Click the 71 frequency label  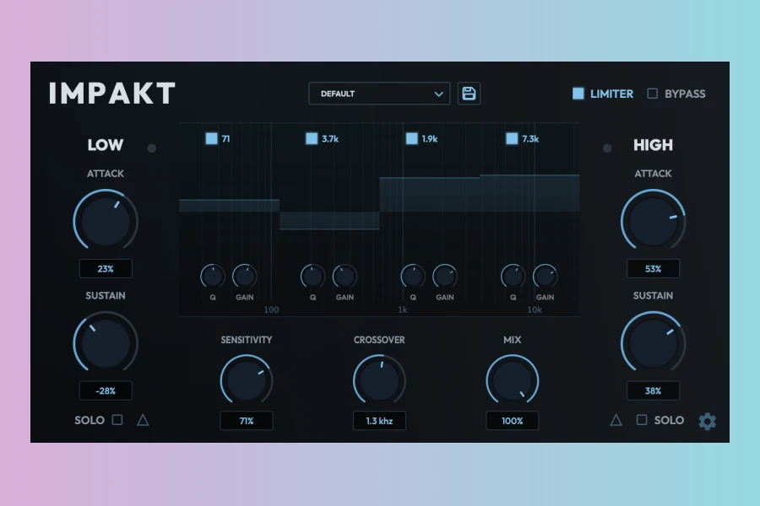pyautogui.click(x=225, y=139)
